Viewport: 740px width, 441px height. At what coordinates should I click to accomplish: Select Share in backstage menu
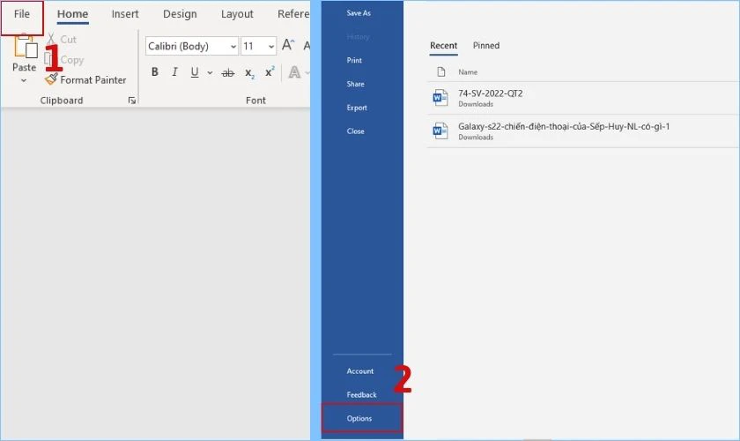[x=355, y=84]
